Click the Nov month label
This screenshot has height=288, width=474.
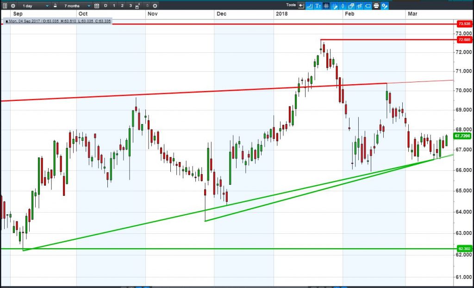pyautogui.click(x=152, y=14)
